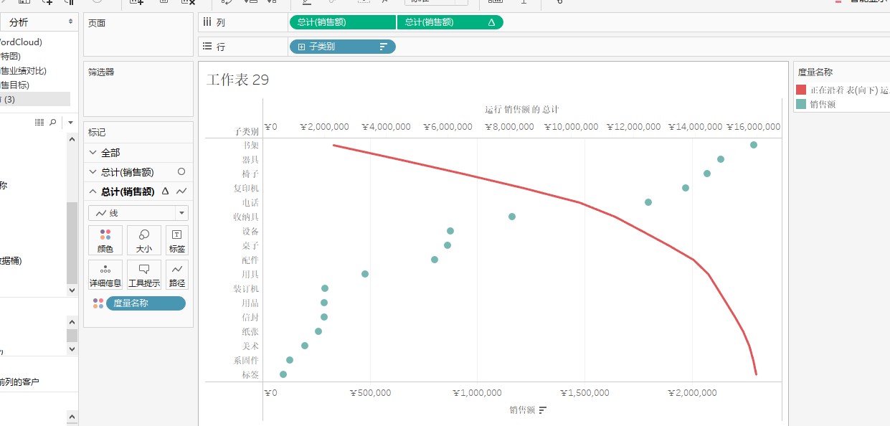Image resolution: width=890 pixels, height=426 pixels.
Task: Click the teal data dot for 电话
Action: point(648,202)
